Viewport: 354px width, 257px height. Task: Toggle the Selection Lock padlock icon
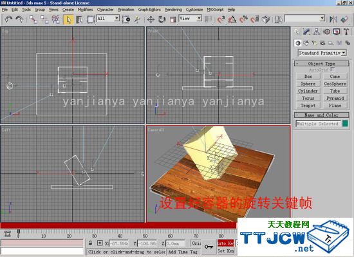[91, 243]
